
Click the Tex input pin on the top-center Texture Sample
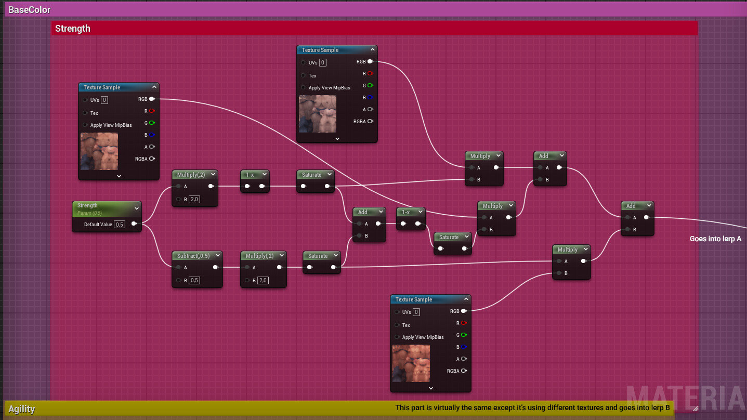[x=303, y=75]
